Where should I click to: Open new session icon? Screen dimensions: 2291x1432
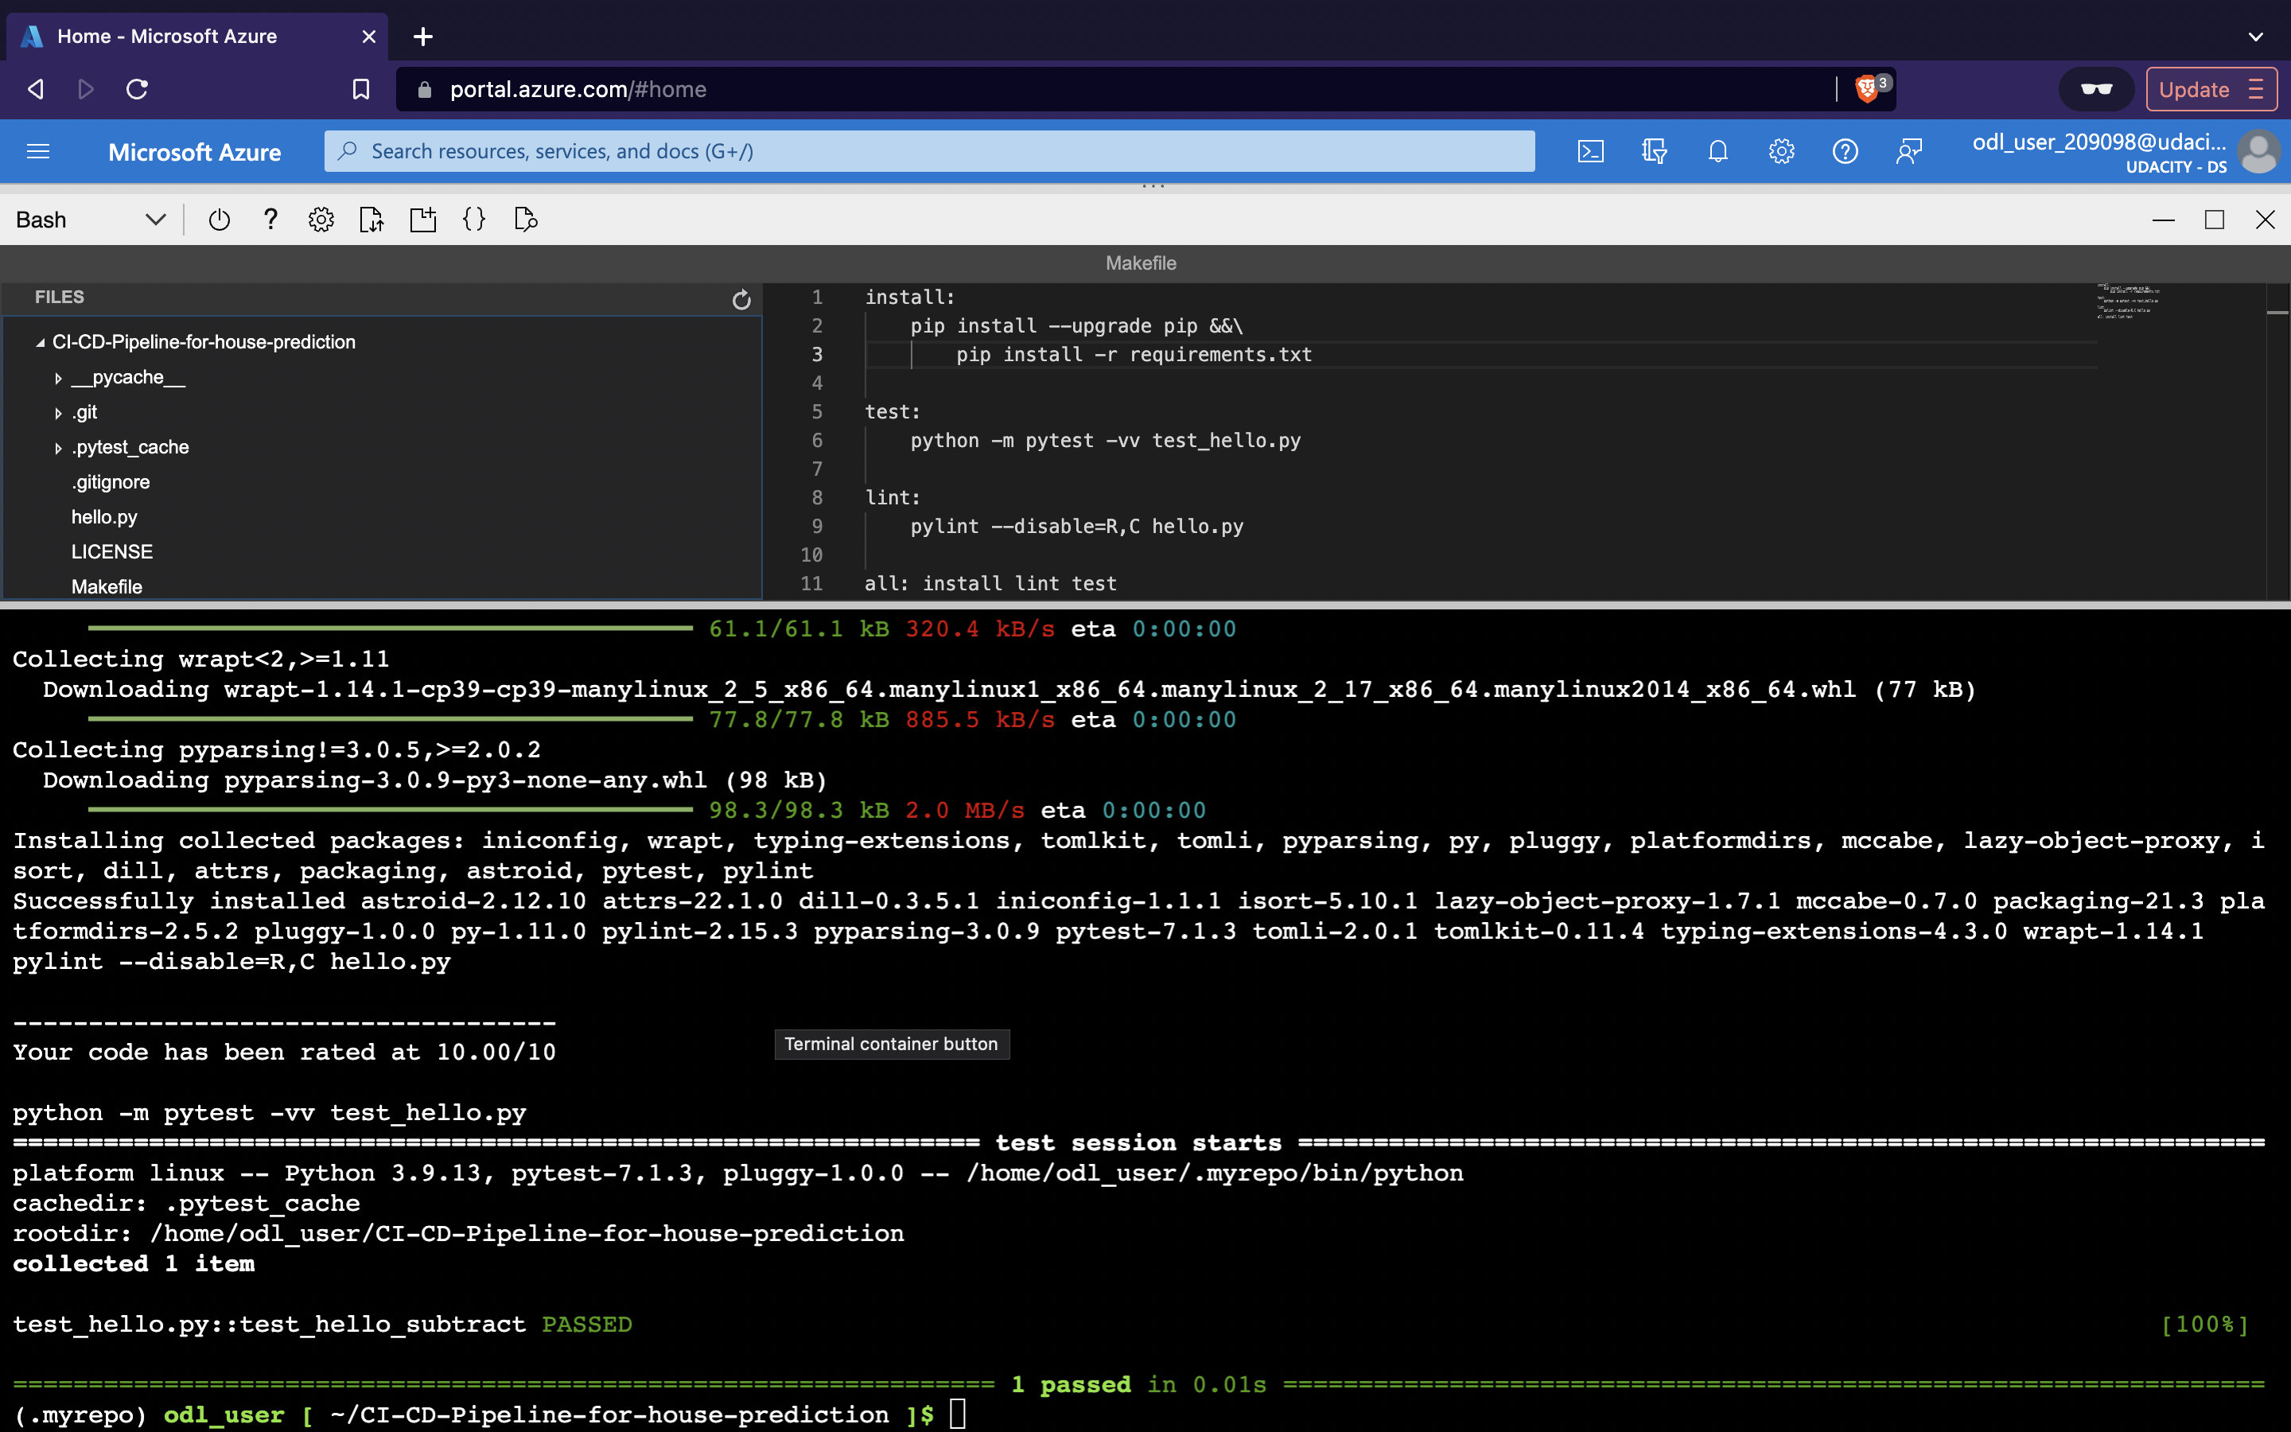point(423,220)
